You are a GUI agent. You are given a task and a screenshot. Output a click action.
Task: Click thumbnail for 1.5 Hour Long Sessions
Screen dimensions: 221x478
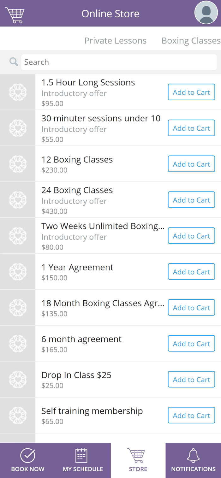click(18, 92)
